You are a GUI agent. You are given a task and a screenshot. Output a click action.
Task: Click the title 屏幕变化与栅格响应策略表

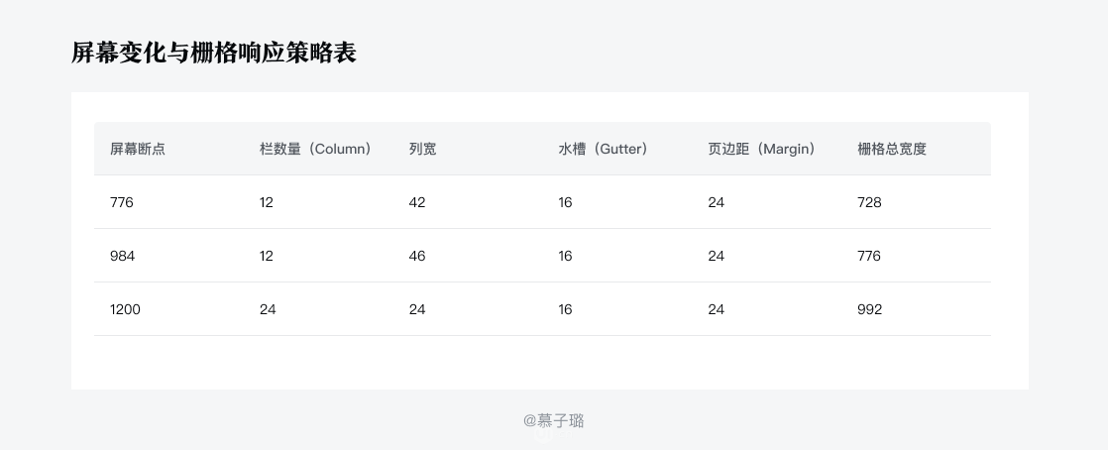point(213,53)
